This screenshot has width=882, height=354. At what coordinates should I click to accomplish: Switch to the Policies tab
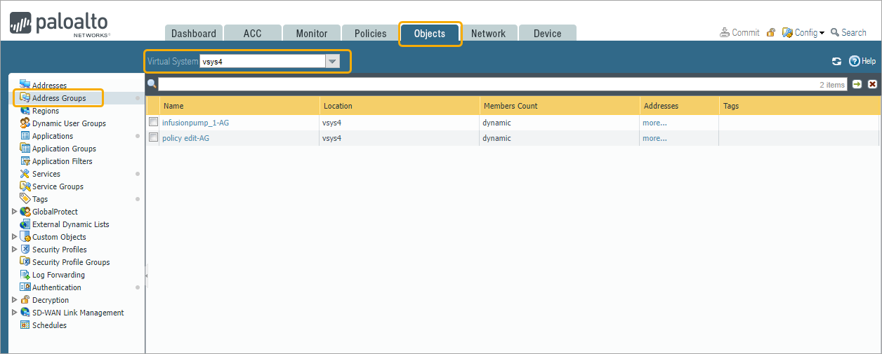click(370, 34)
